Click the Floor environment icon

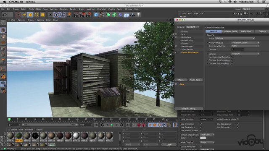tap(126, 15)
